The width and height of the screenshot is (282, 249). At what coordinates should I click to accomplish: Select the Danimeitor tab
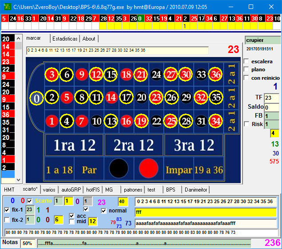pos(196,190)
